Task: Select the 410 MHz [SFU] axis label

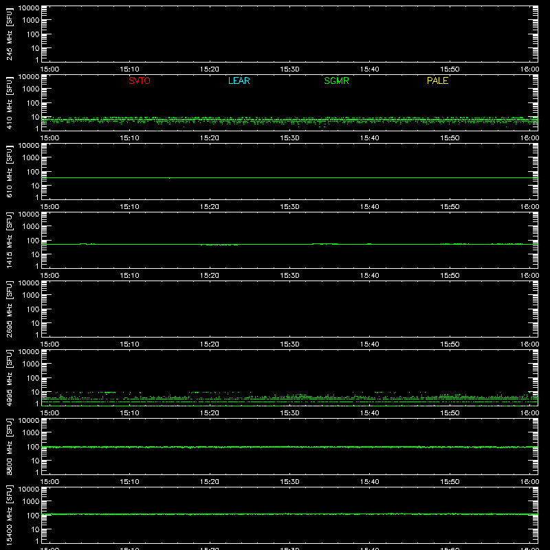Action: tap(10, 102)
